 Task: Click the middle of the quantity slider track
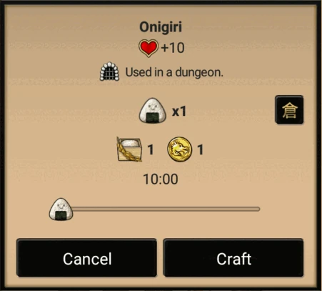(x=166, y=209)
